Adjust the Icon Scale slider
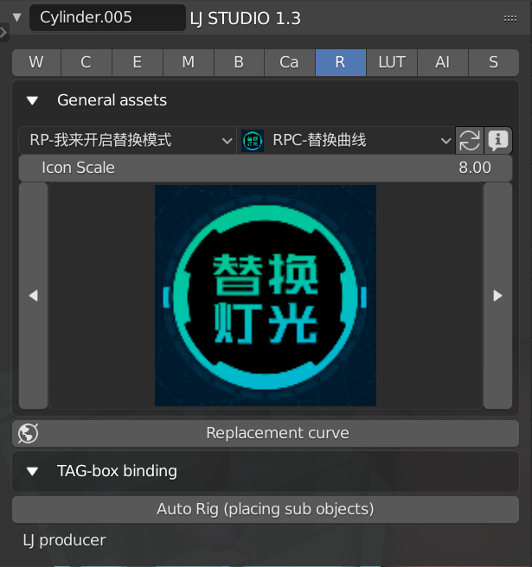532x567 pixels. click(x=266, y=169)
